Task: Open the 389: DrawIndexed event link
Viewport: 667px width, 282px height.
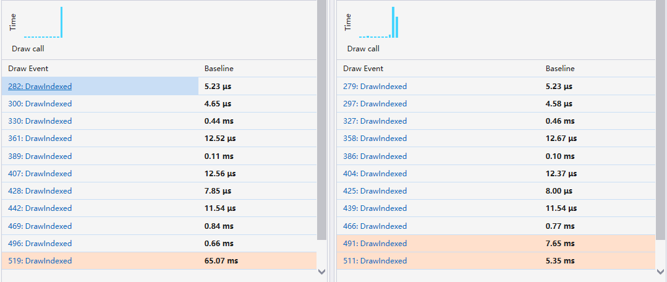Action: (40, 156)
